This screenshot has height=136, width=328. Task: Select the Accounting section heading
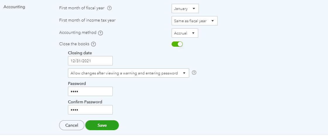click(x=14, y=7)
